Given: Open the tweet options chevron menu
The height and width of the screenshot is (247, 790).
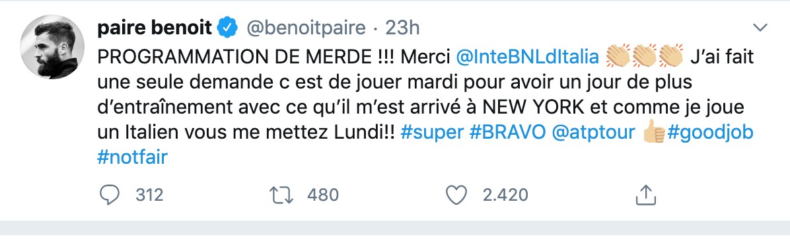Looking at the screenshot, I should pyautogui.click(x=760, y=27).
